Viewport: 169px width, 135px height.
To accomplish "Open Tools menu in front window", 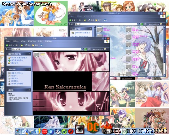I will point(40,42).
